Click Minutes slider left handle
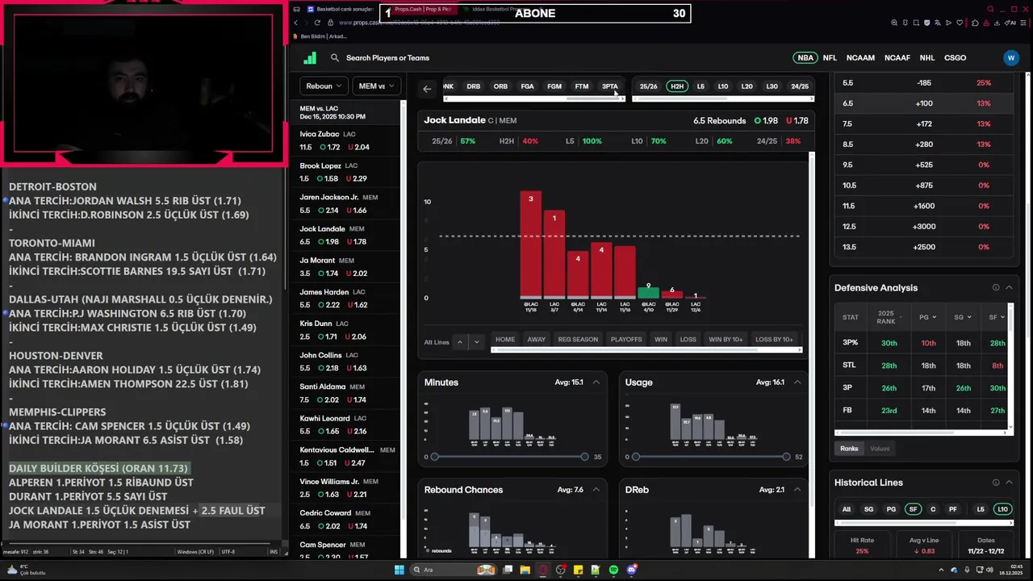 434,457
